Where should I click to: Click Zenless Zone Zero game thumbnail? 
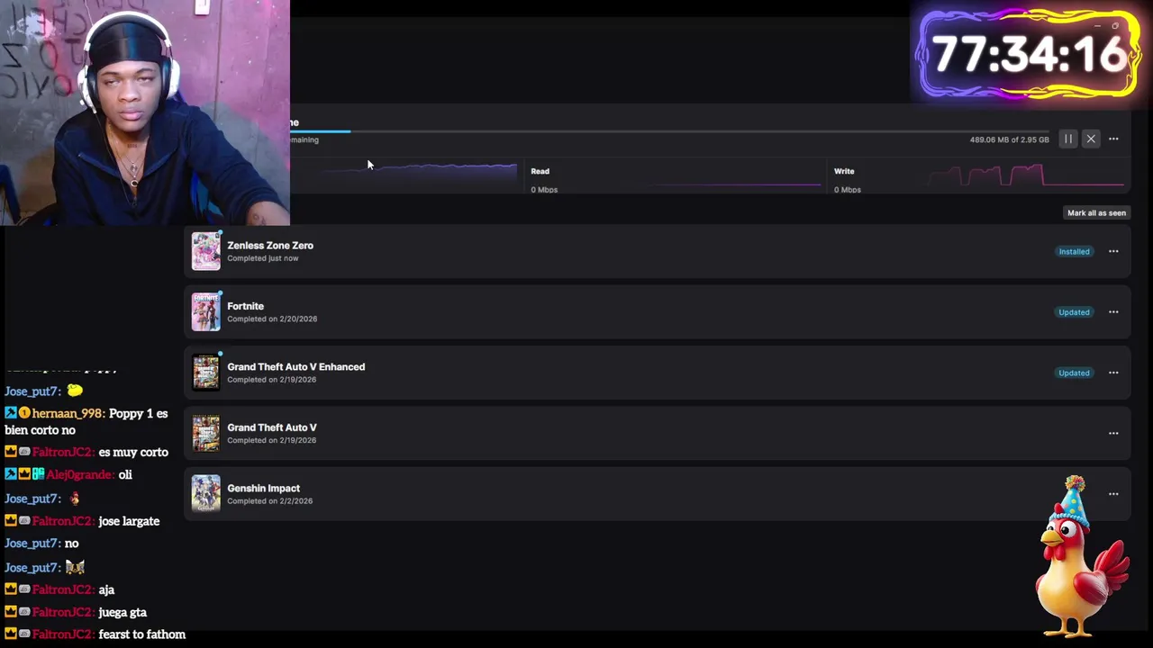[x=205, y=251]
